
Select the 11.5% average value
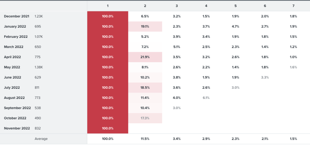[145, 139]
